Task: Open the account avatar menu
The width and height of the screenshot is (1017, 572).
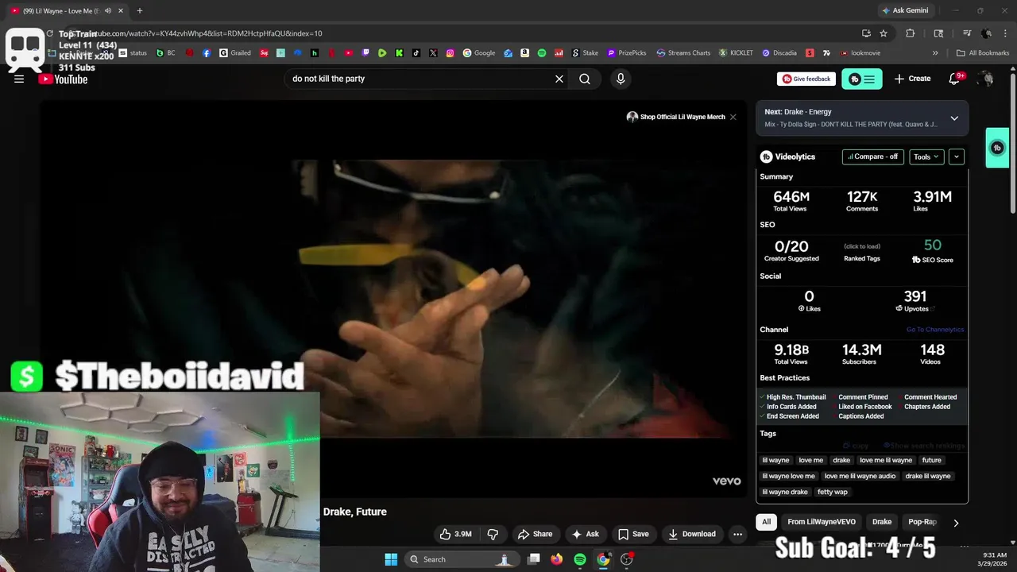Action: pyautogui.click(x=986, y=79)
